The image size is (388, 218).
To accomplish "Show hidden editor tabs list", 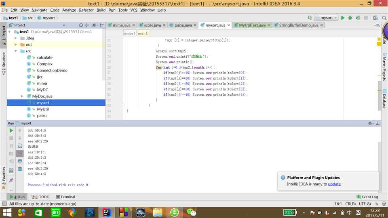I will coord(377,25).
